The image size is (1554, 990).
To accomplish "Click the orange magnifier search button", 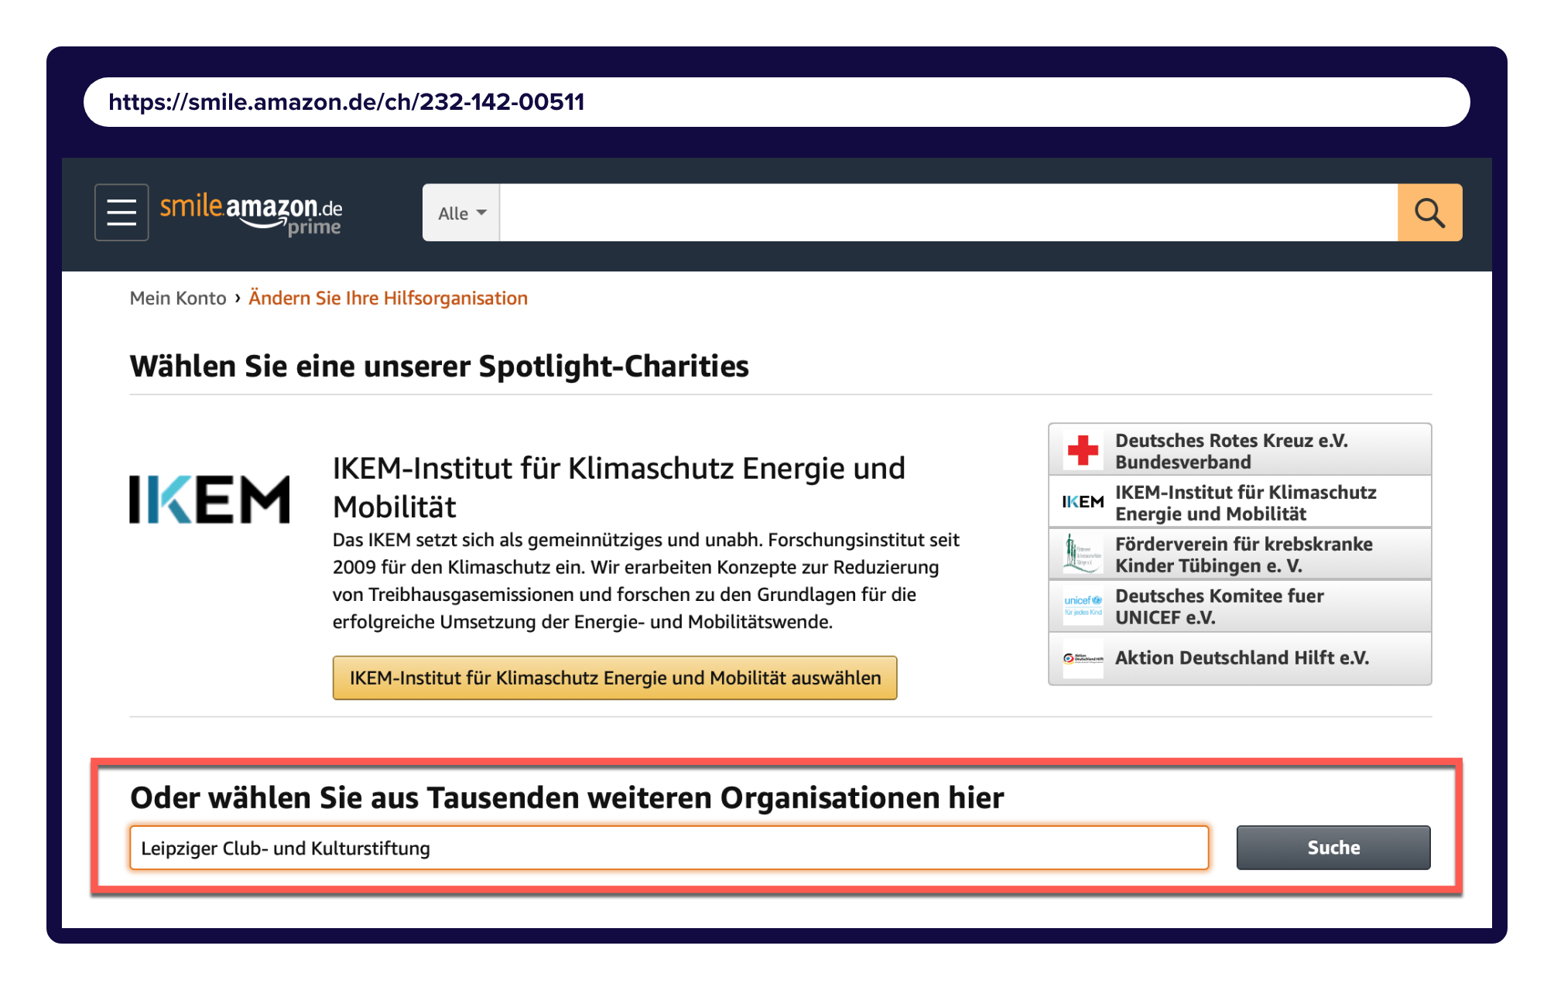I will pos(1429,213).
